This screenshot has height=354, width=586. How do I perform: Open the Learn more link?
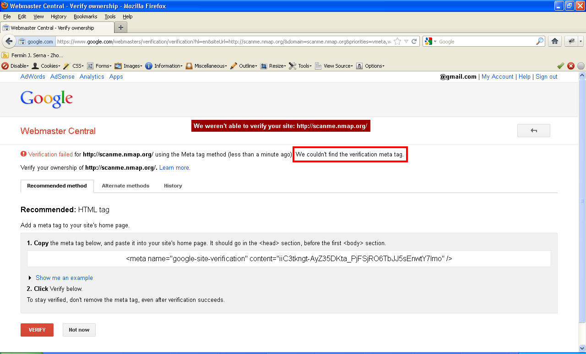175,168
